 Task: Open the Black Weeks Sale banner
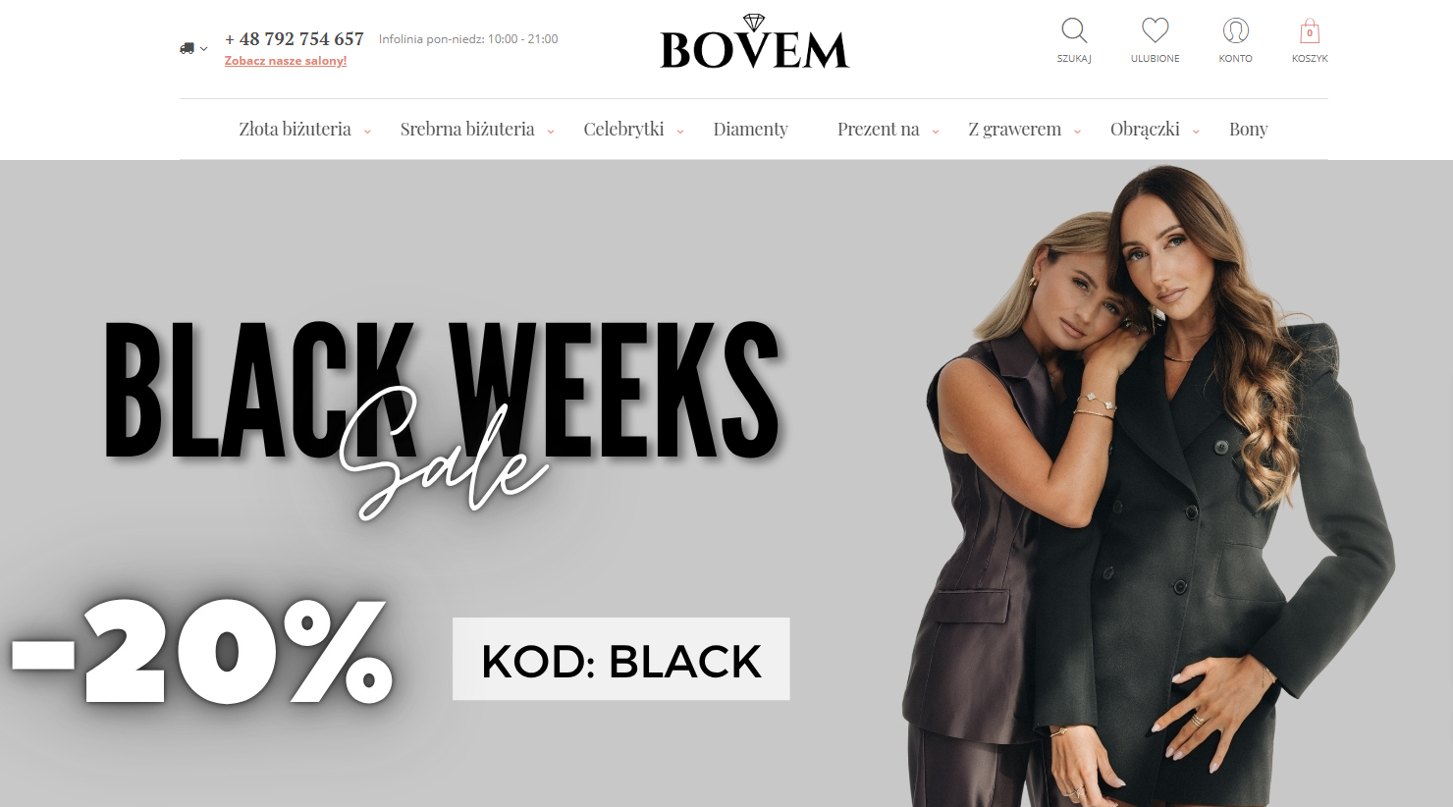pos(726,483)
